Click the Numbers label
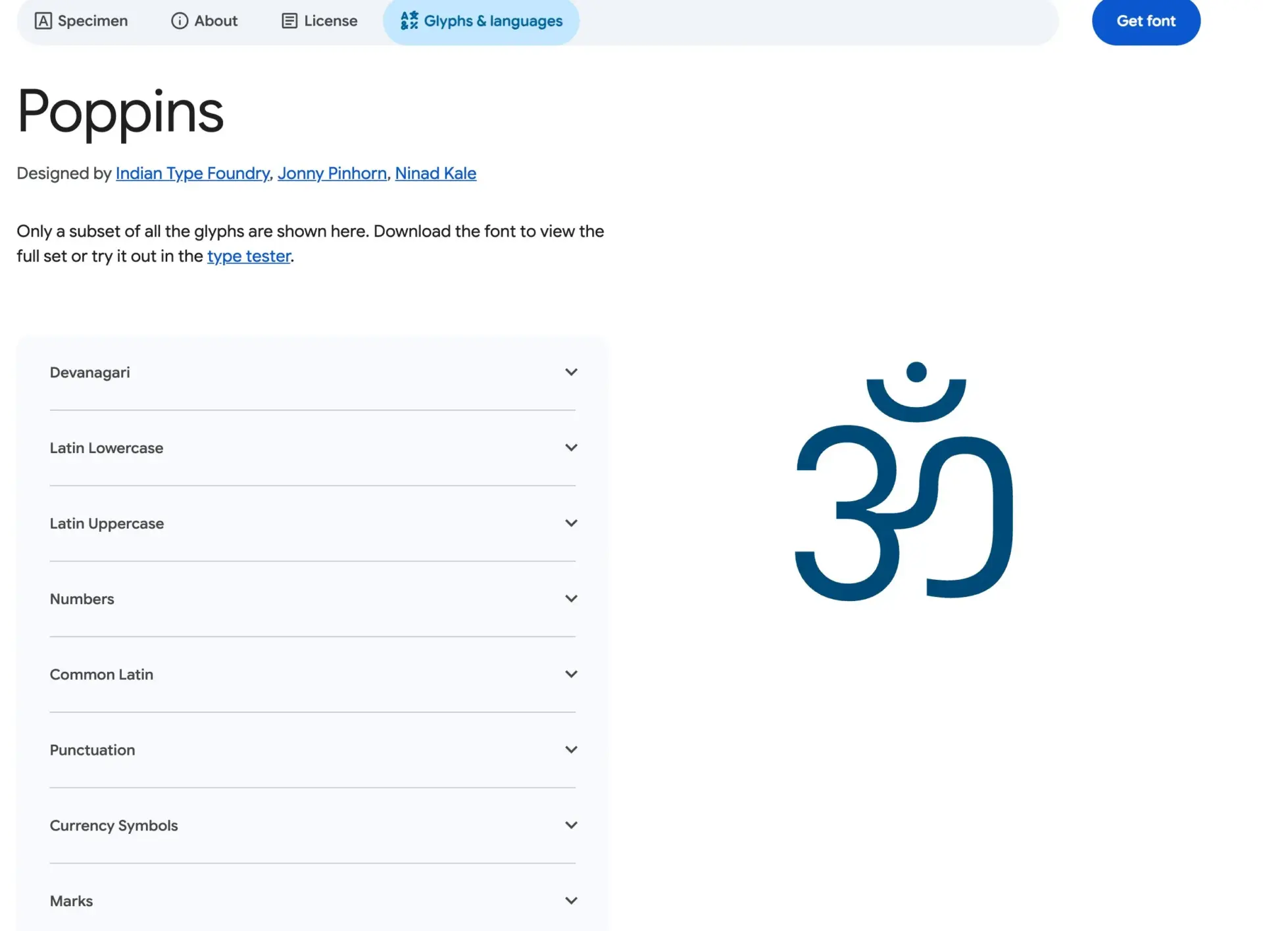Screen dimensions: 1263x931 82,600
